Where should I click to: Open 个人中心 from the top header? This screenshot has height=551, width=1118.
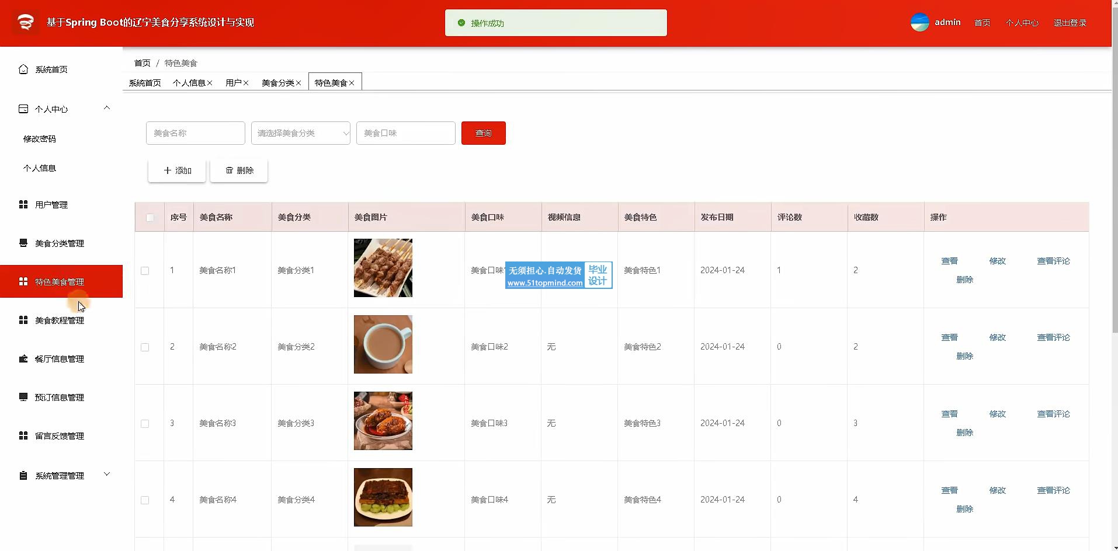point(1022,23)
